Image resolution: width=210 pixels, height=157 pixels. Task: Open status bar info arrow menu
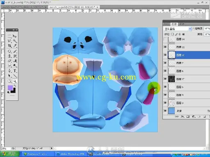pos(52,148)
